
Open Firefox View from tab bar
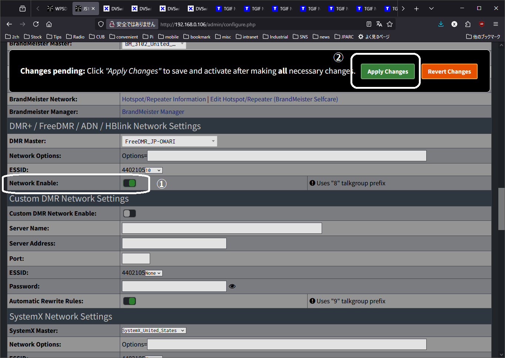click(23, 9)
